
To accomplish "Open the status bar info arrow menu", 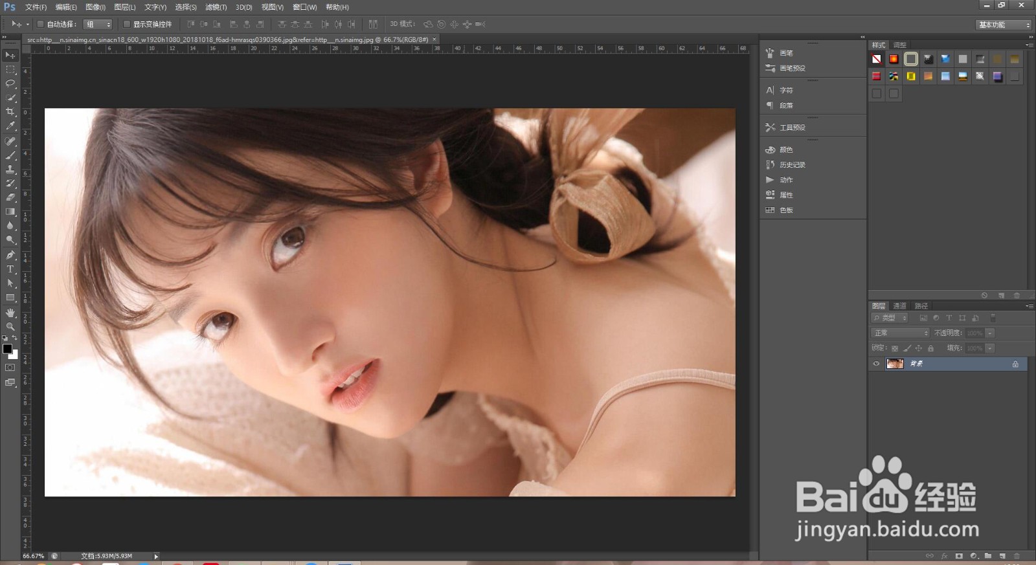I will (156, 556).
